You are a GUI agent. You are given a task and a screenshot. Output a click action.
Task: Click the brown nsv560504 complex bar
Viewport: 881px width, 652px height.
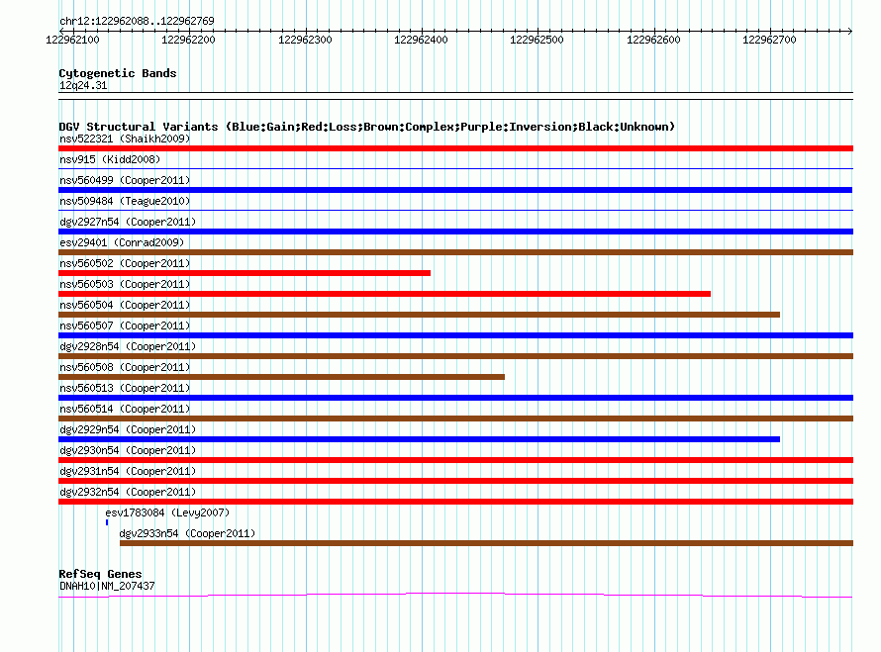(x=419, y=315)
